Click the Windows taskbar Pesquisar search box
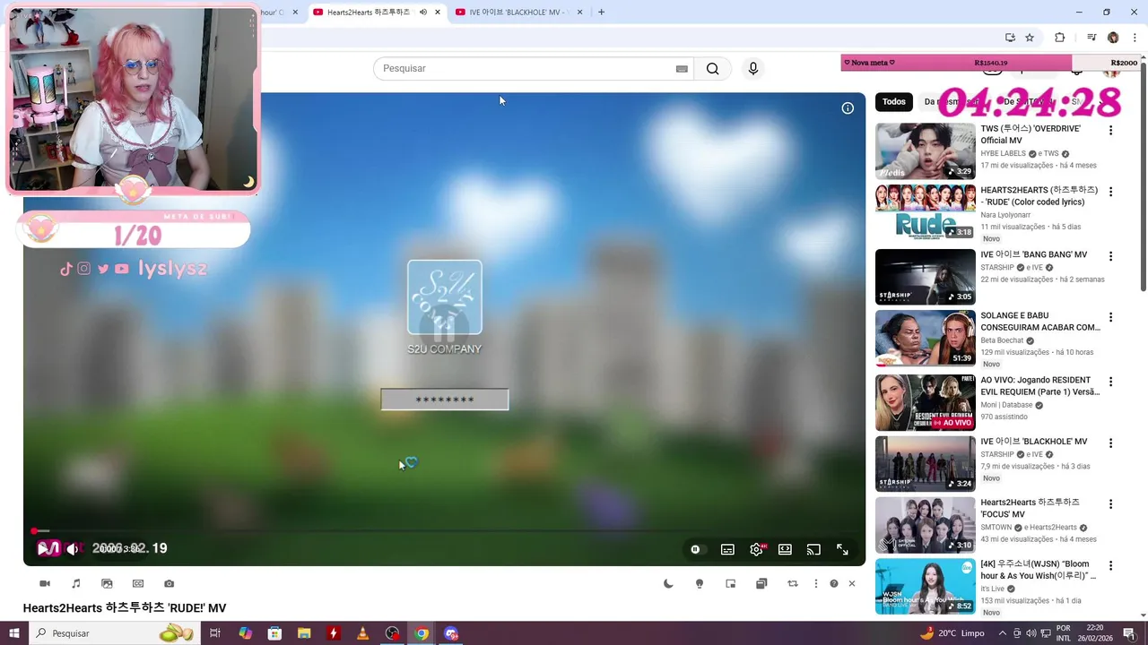1148x645 pixels. point(115,633)
